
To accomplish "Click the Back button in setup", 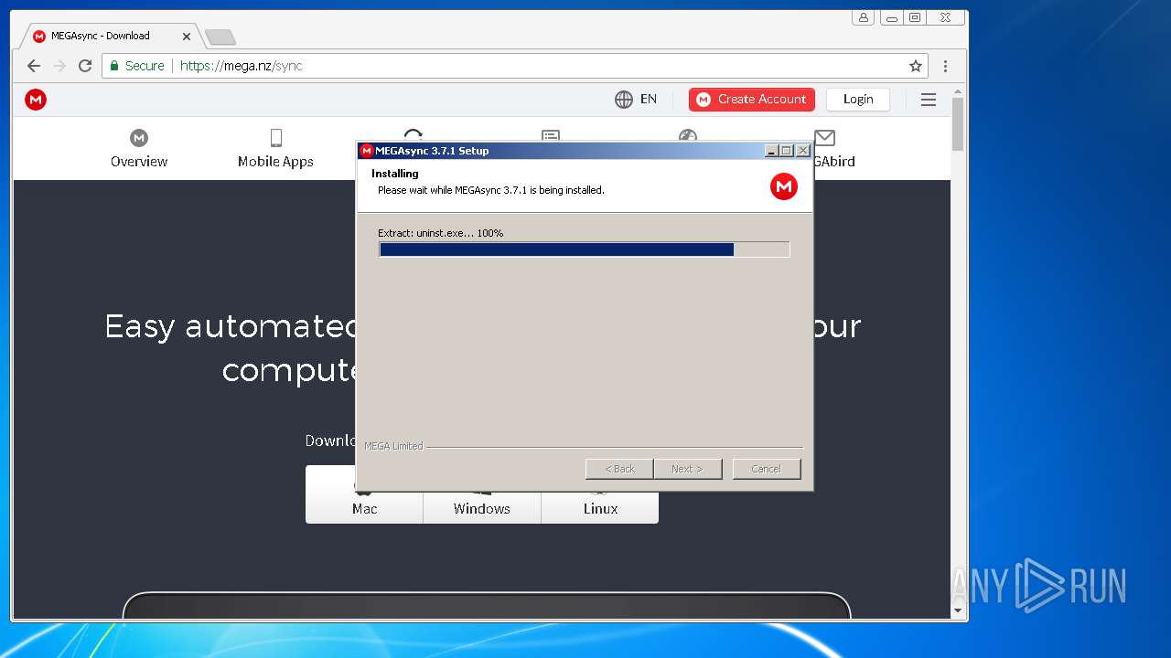I will point(619,469).
